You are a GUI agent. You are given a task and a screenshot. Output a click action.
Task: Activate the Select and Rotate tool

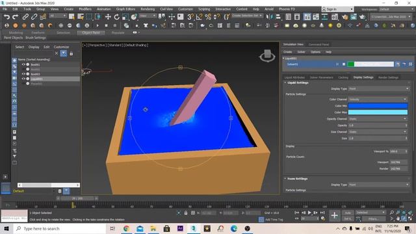click(117, 17)
